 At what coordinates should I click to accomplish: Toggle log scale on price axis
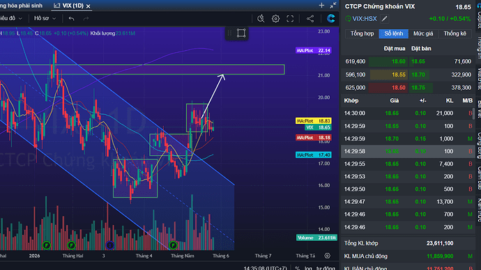click(x=307, y=268)
